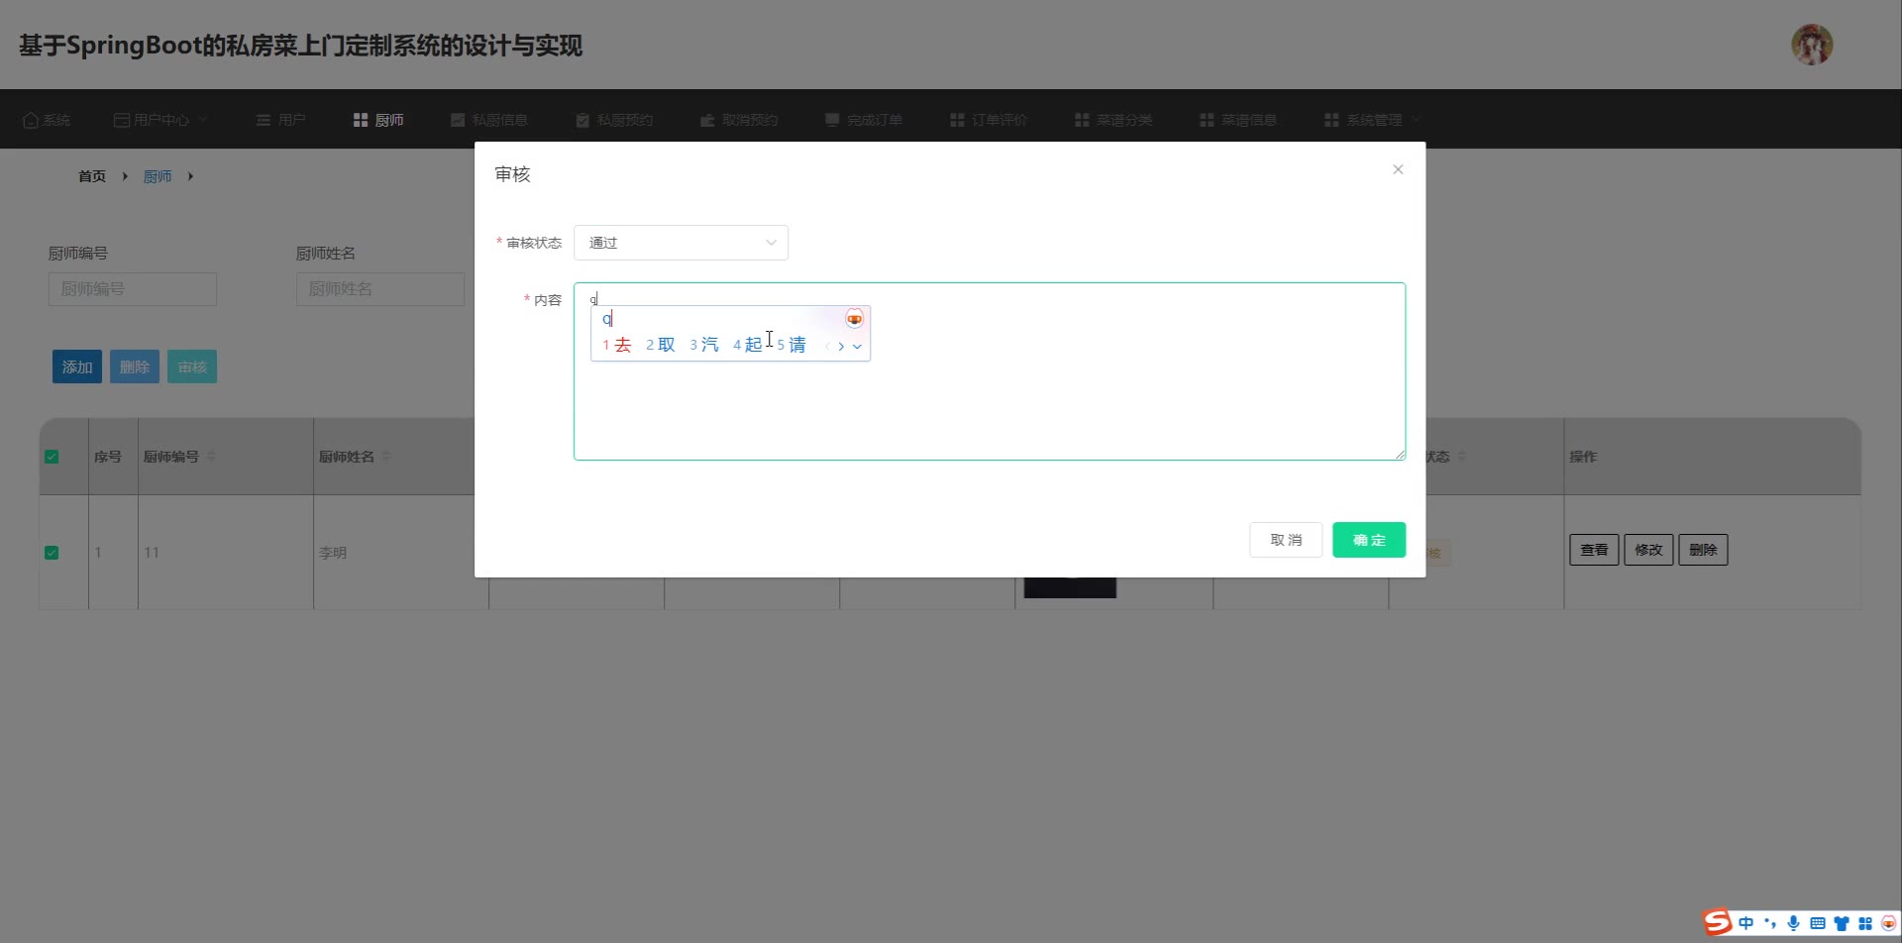Click the 添加 button
Viewport: 1902px width, 943px height.
77,367
